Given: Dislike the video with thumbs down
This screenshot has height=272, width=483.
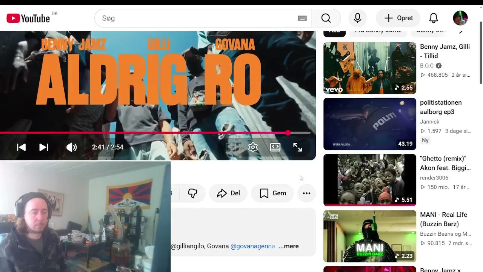Looking at the screenshot, I should (x=192, y=193).
